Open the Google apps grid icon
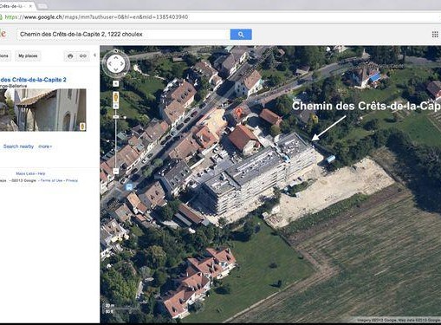Viewport: 441px width, 325px height. (x=435, y=35)
